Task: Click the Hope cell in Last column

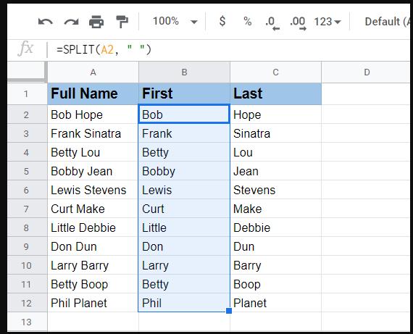Action: pyautogui.click(x=275, y=114)
